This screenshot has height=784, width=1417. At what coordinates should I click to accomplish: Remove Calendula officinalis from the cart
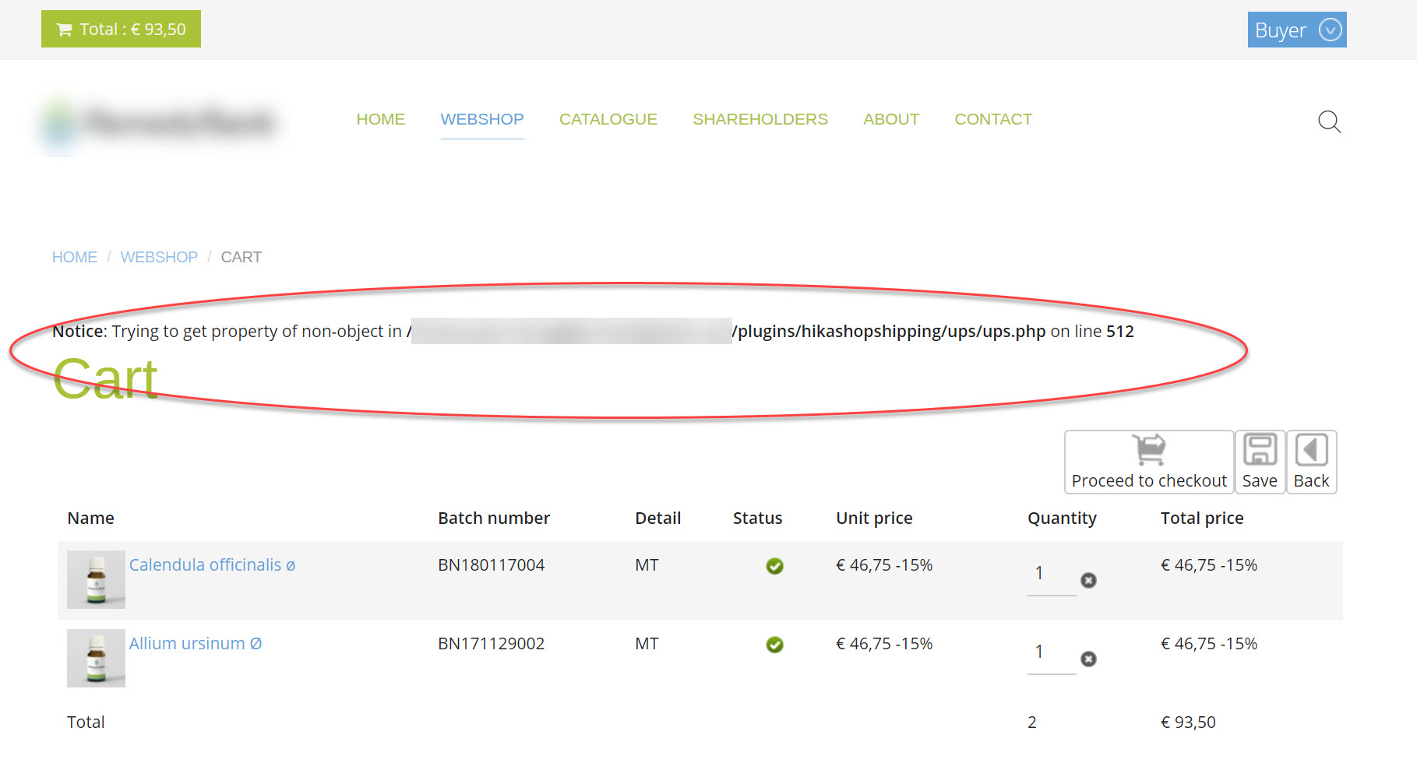(1088, 580)
